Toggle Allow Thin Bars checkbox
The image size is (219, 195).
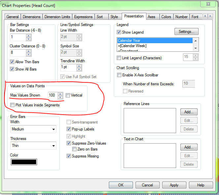(12, 62)
